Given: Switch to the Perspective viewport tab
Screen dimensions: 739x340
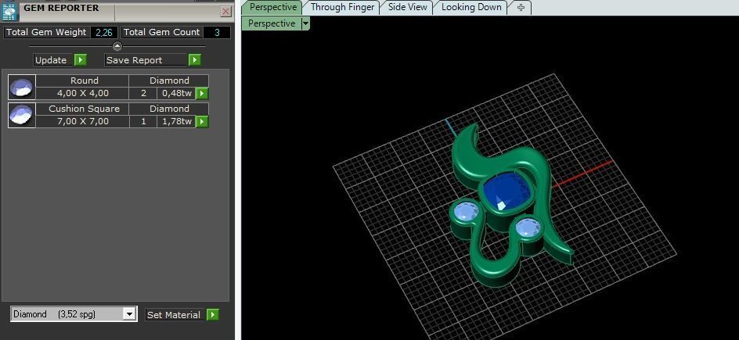Looking at the screenshot, I should click(272, 7).
